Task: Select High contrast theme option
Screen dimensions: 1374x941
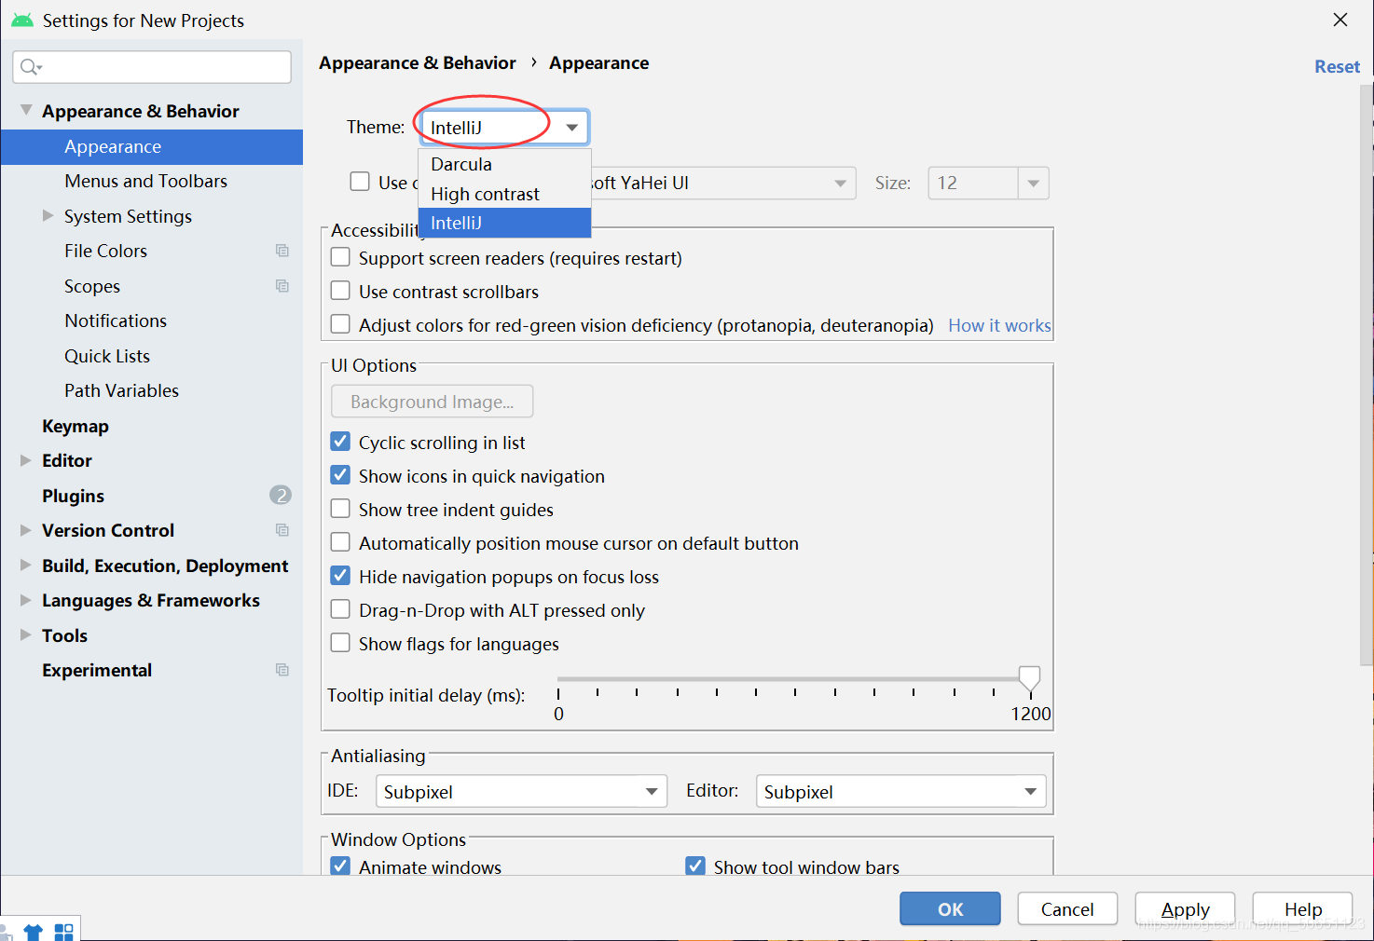Action: (x=504, y=194)
